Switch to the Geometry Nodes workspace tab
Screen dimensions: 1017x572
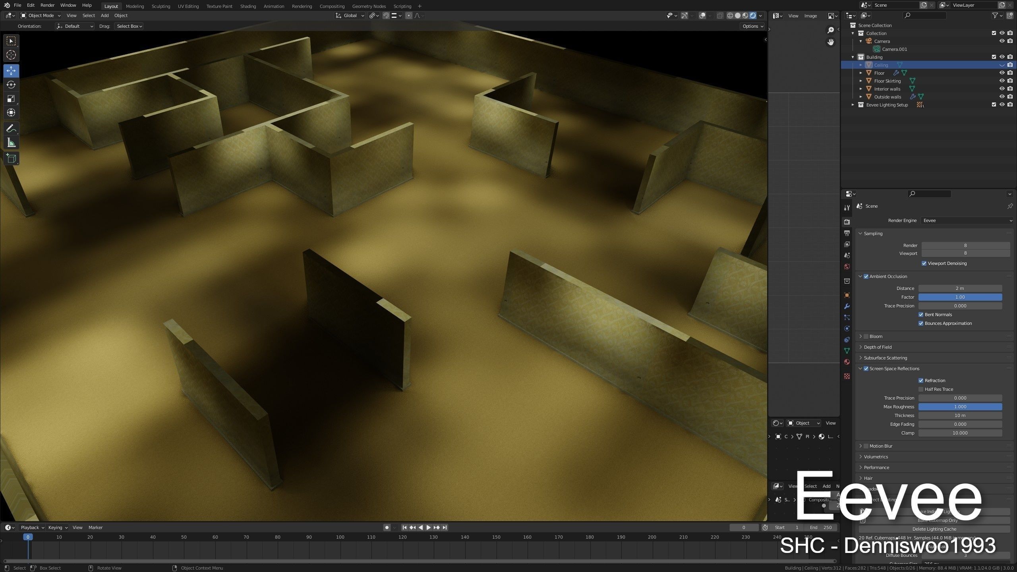tap(369, 6)
